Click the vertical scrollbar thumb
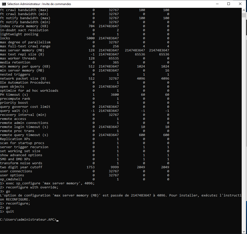The width and height of the screenshot is (247, 234). pos(244,15)
